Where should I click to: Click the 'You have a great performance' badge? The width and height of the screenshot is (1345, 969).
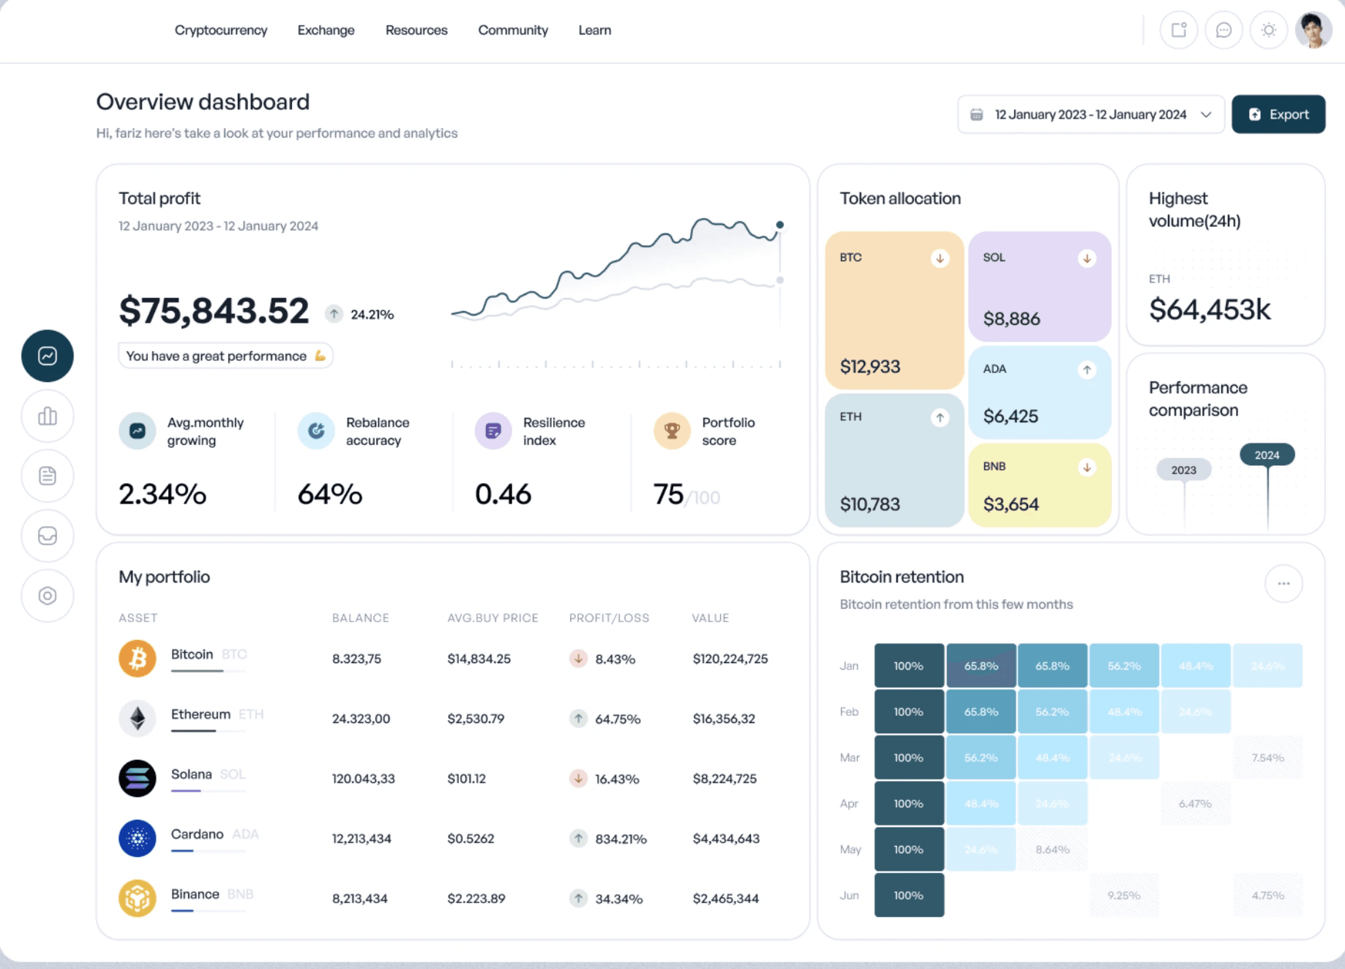tap(226, 356)
